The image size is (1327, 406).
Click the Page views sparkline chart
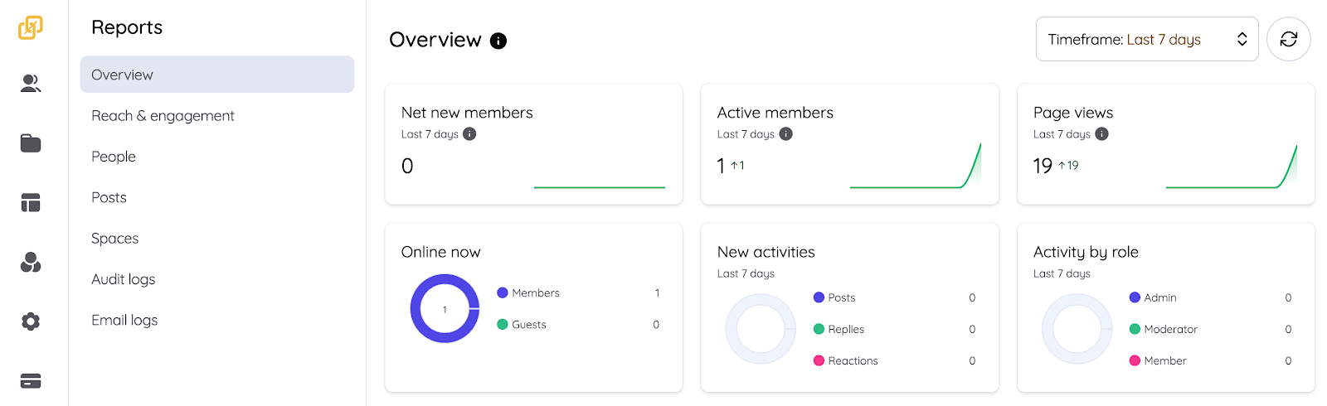coord(1232,166)
